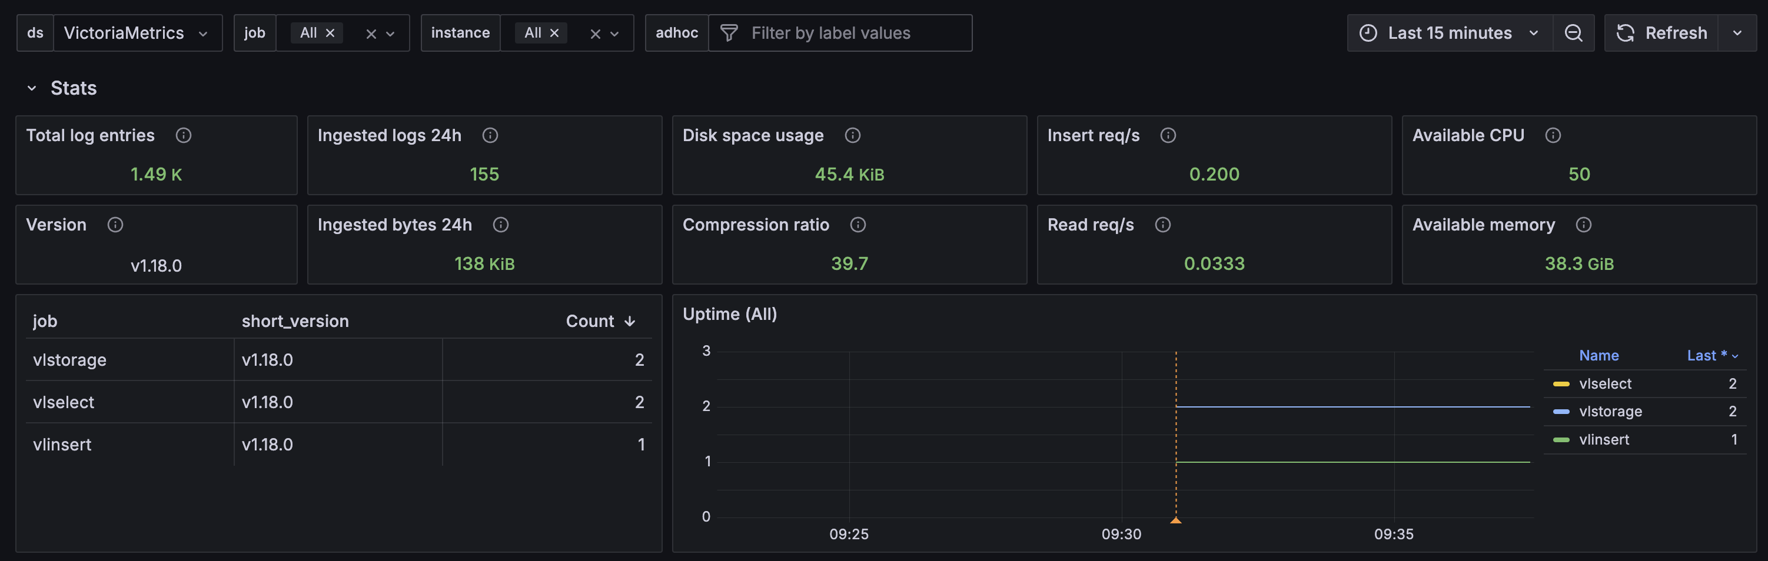Remove the All chip from job filter
1768x561 pixels.
(x=330, y=33)
